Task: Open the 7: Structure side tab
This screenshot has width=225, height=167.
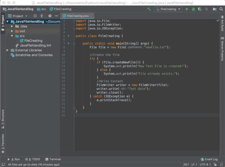Action: pyautogui.click(x=3, y=119)
